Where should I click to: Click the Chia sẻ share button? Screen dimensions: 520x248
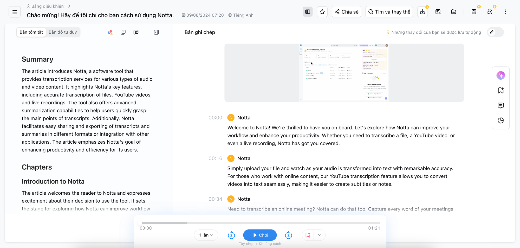[347, 12]
